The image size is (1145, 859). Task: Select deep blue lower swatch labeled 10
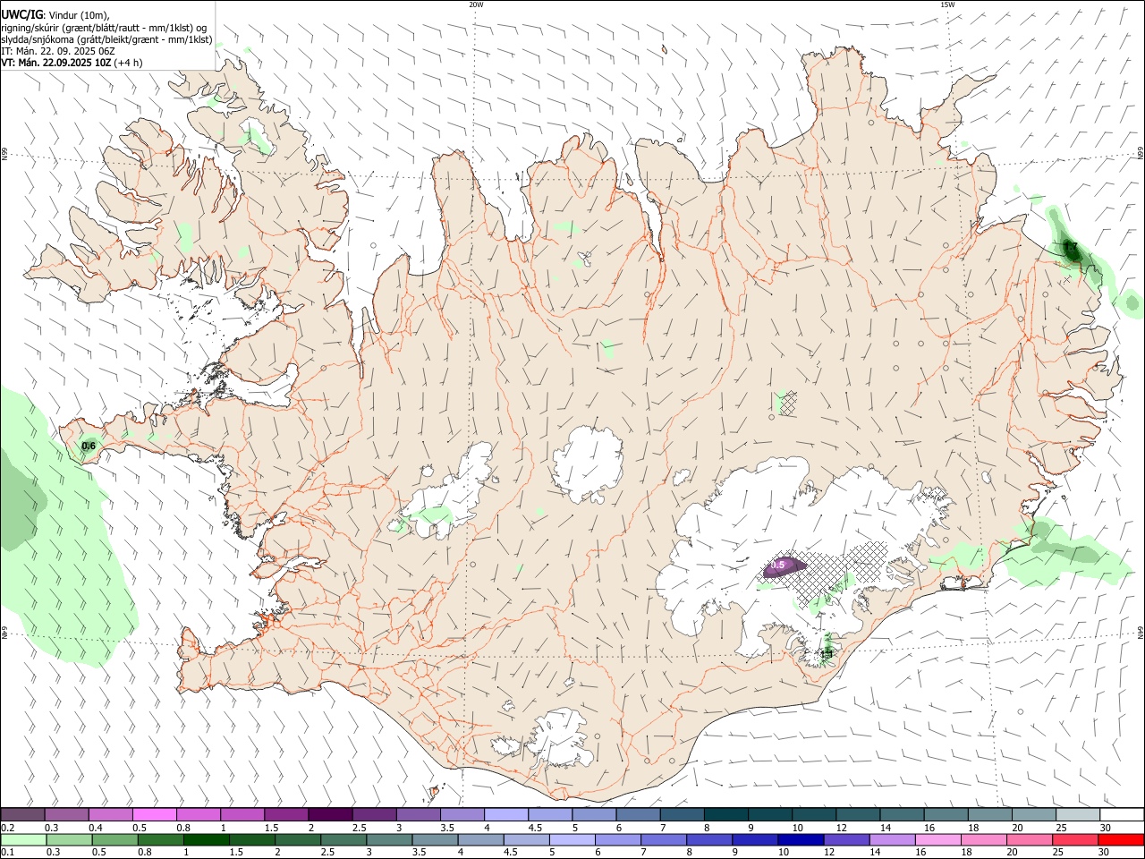pos(801,839)
